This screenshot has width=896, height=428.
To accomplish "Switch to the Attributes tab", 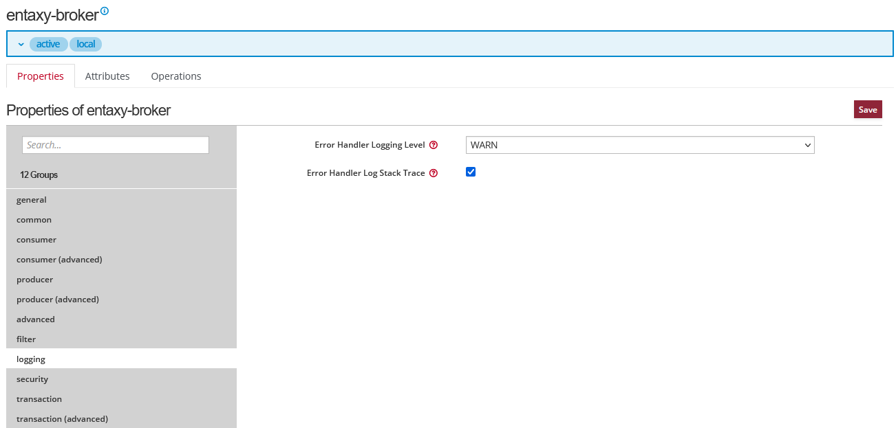I will click(x=107, y=76).
